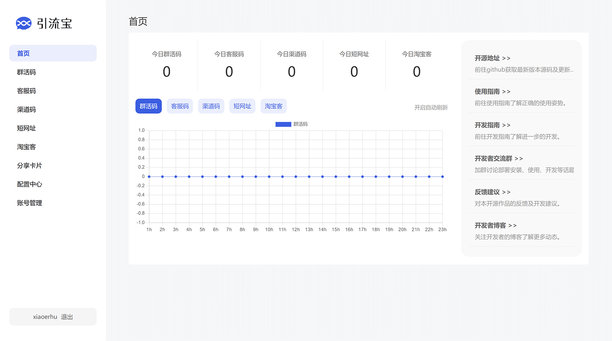Switch to the 客服码 chart tab
This screenshot has height=341, width=612.
180,106
